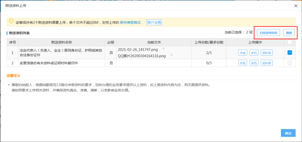
Task: Click 手机 upload for row 1
Action: click(254, 53)
